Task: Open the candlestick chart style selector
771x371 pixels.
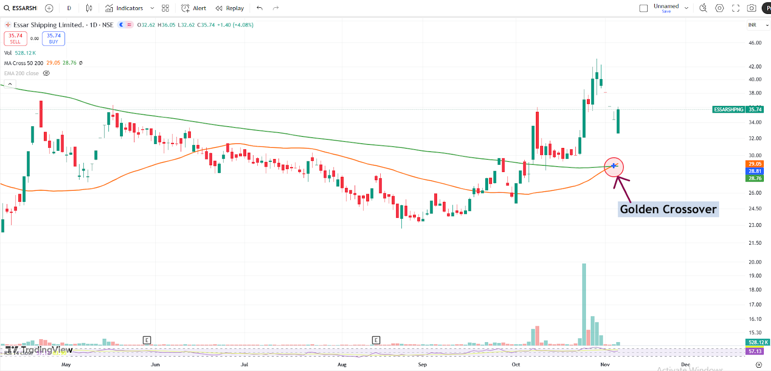Action: click(x=89, y=8)
